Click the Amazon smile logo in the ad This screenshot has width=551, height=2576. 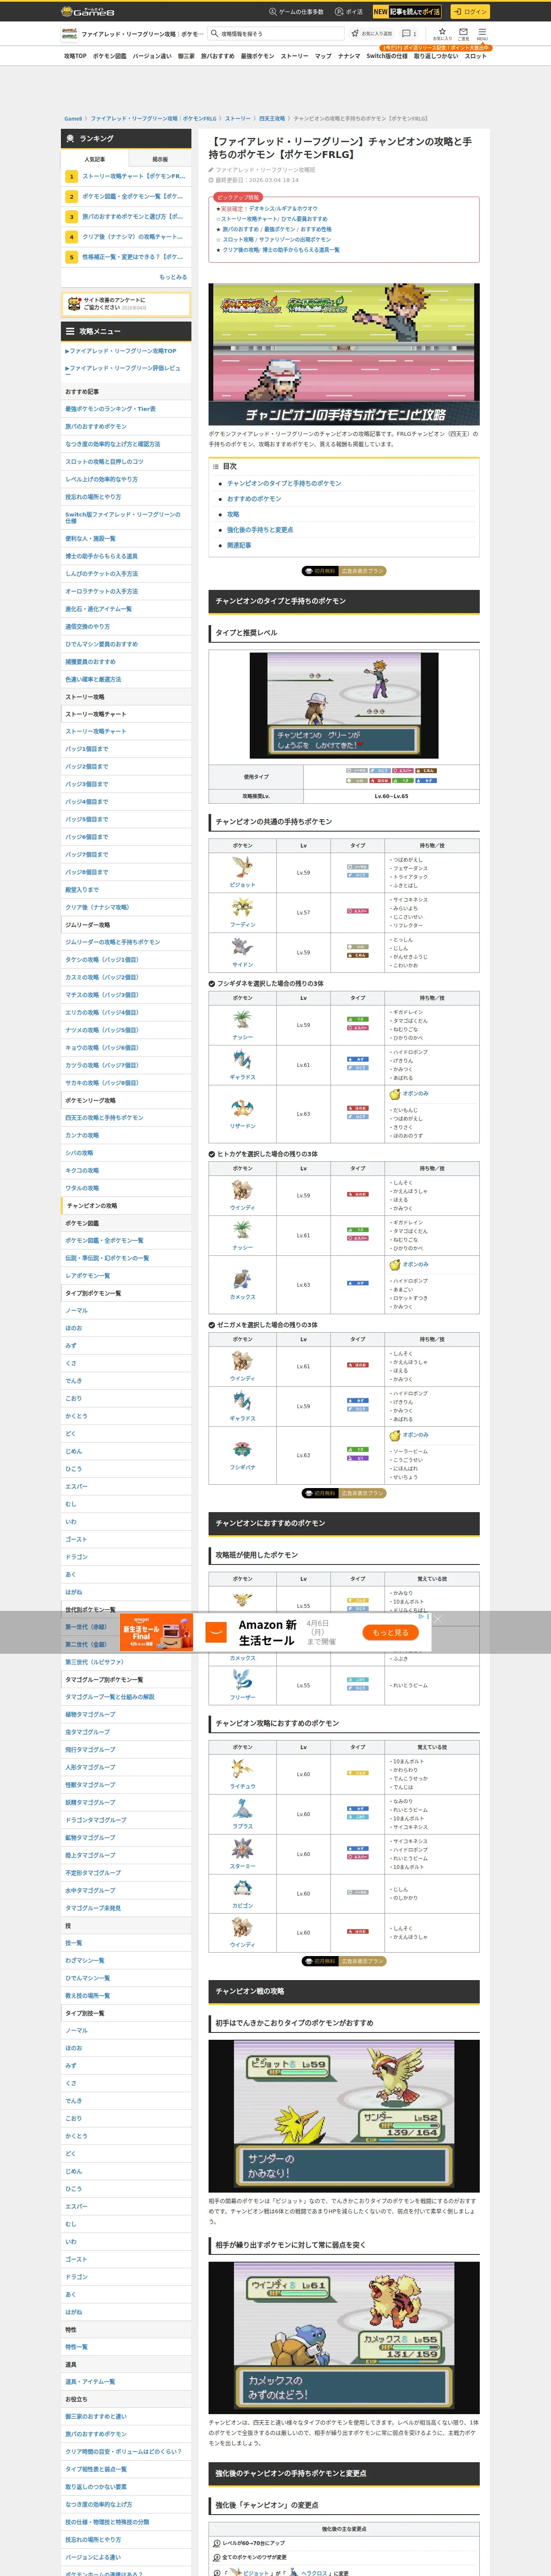coord(216,1631)
